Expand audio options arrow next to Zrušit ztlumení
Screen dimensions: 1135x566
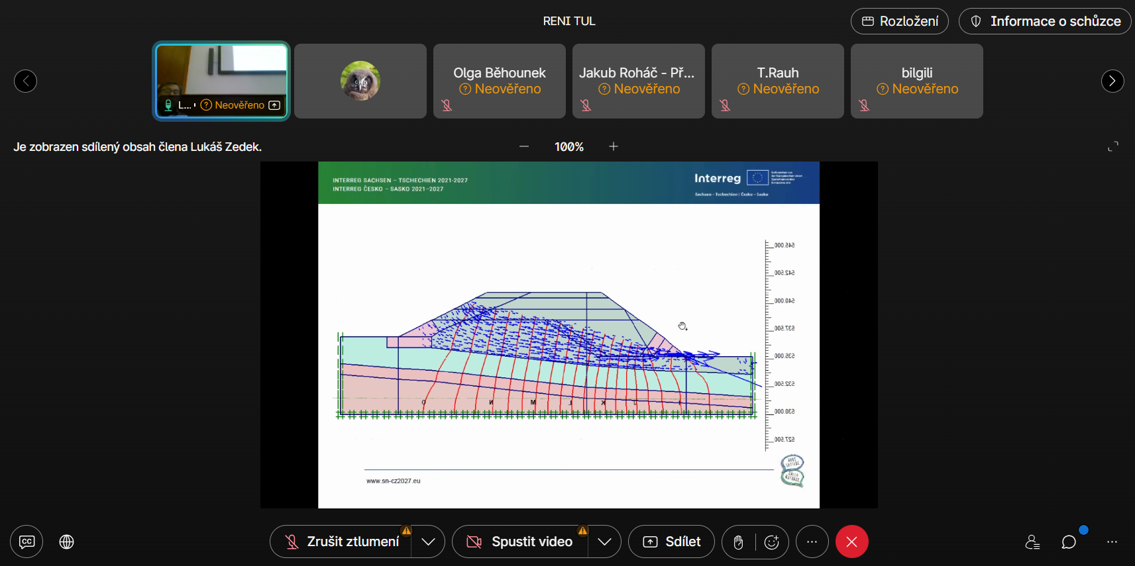(x=429, y=542)
